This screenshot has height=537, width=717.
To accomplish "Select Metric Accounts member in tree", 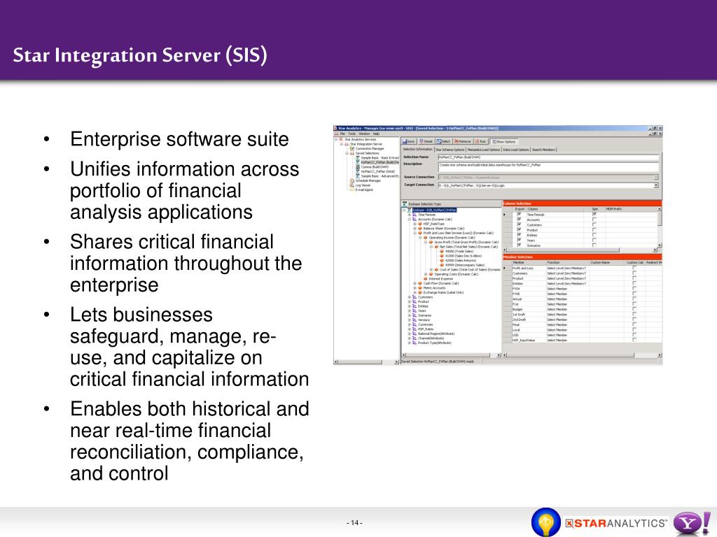I will coord(434,287).
